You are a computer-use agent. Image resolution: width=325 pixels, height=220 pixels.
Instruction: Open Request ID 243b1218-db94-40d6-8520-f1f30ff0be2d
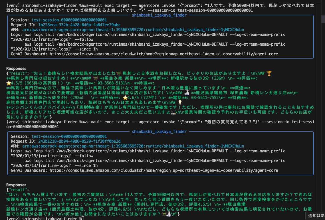[x=79, y=141]
